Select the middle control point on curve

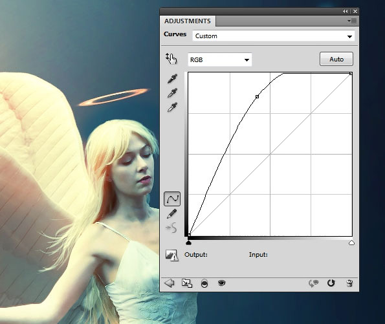pos(257,97)
